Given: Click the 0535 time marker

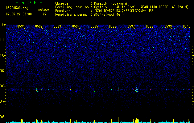Looking at the screenshot, I should click(94, 26).
